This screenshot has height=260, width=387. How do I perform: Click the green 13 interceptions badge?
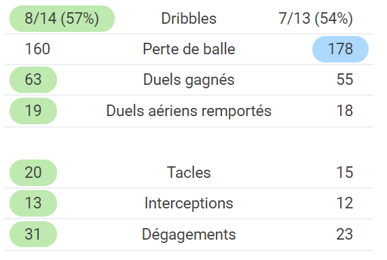33,203
